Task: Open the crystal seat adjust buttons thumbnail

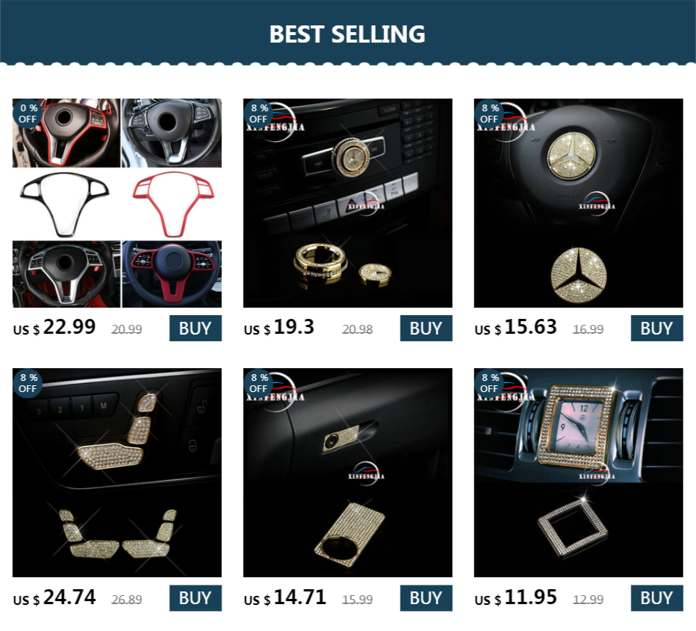Action: [117, 473]
